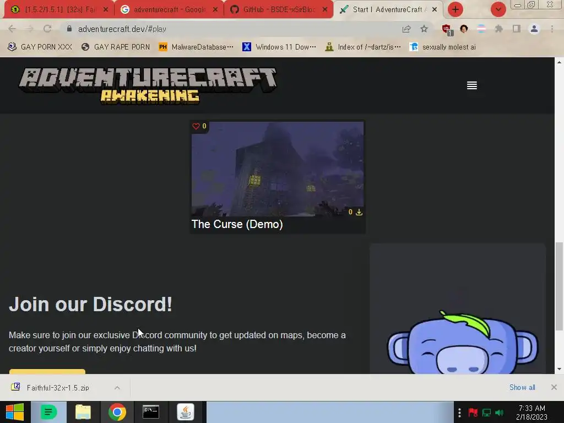
Task: Open the green notes app in taskbar
Action: point(48,412)
